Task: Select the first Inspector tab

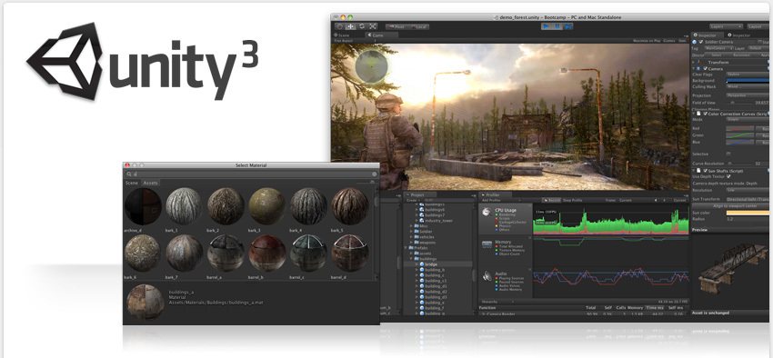Action: coord(708,35)
